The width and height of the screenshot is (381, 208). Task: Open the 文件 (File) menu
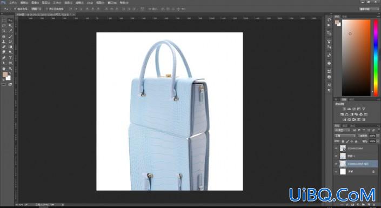pyautogui.click(x=12, y=3)
